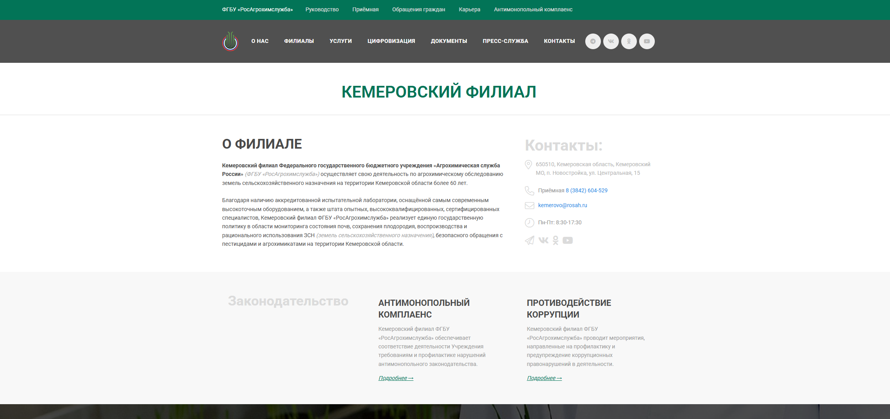Open the Приёмная top bar link
The width and height of the screenshot is (890, 419).
[365, 9]
